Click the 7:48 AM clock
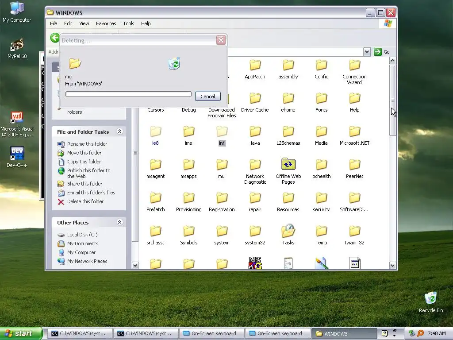The height and width of the screenshot is (340, 453). [x=437, y=333]
